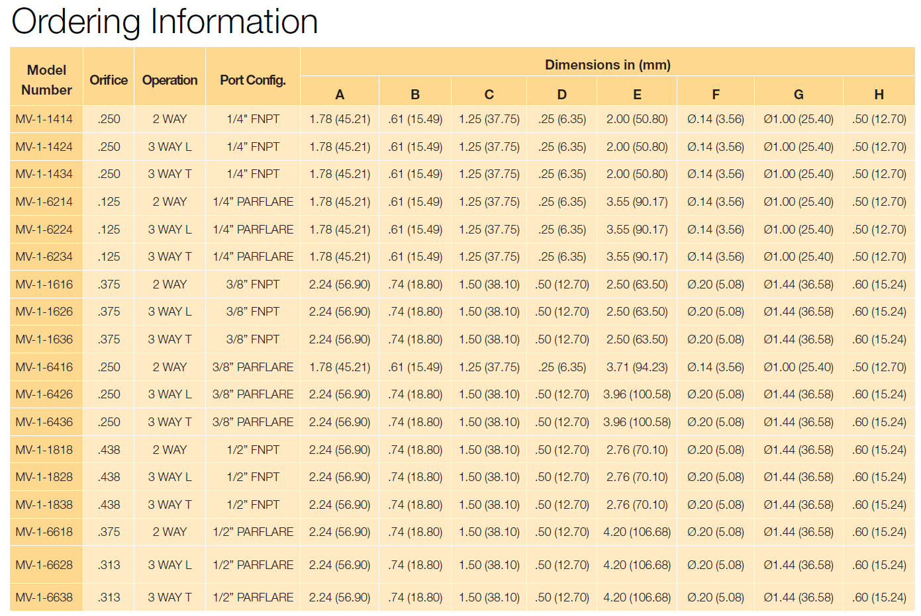Viewport: 921px width, 616px height.
Task: Click model number MV-1-1626
Action: (44, 312)
